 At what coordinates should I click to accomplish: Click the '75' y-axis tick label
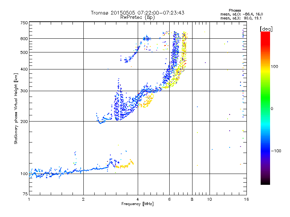pos(25,194)
